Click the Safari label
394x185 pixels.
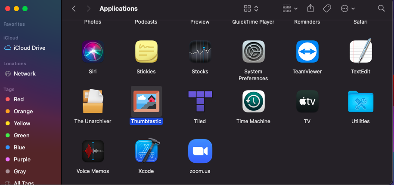[x=360, y=22]
